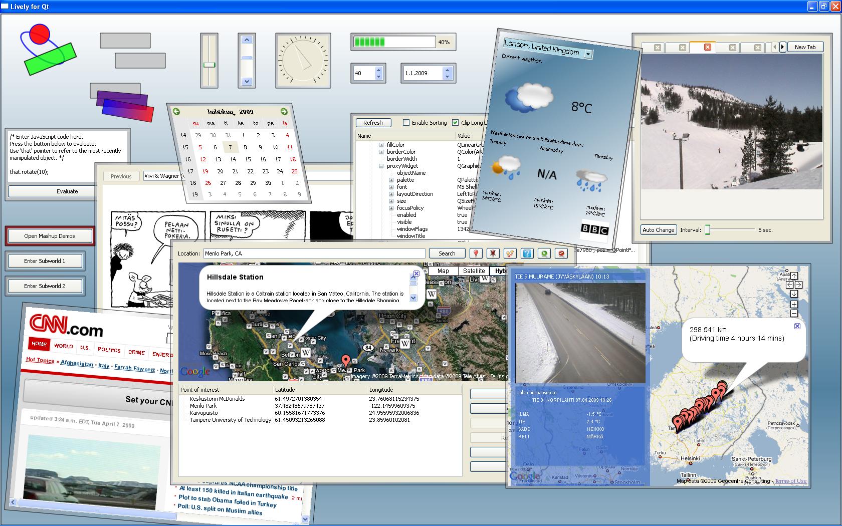Expand the fillColor property row

pyautogui.click(x=381, y=145)
